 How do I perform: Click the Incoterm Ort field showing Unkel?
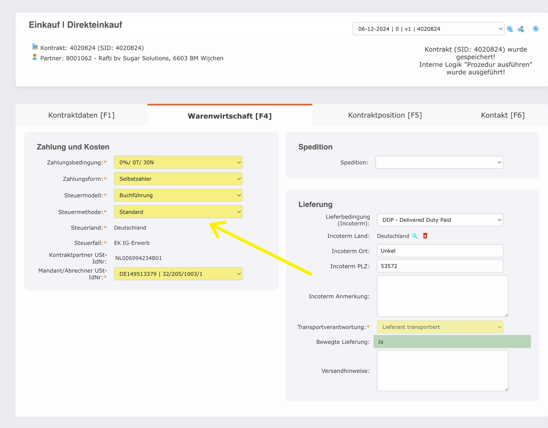coord(439,250)
